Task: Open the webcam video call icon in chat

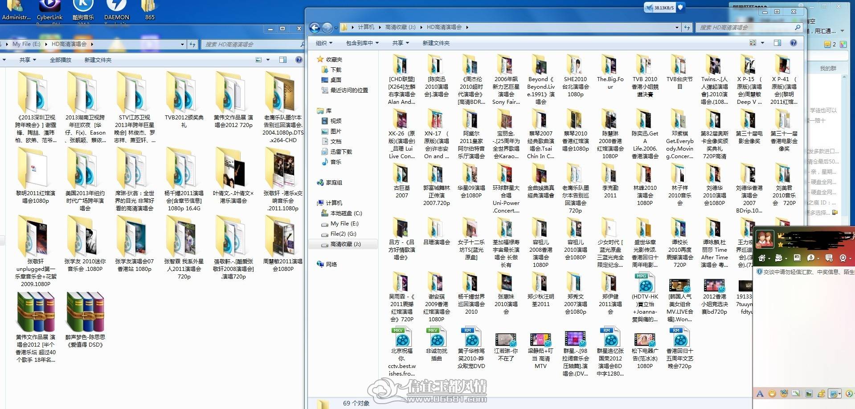Action: [x=843, y=258]
